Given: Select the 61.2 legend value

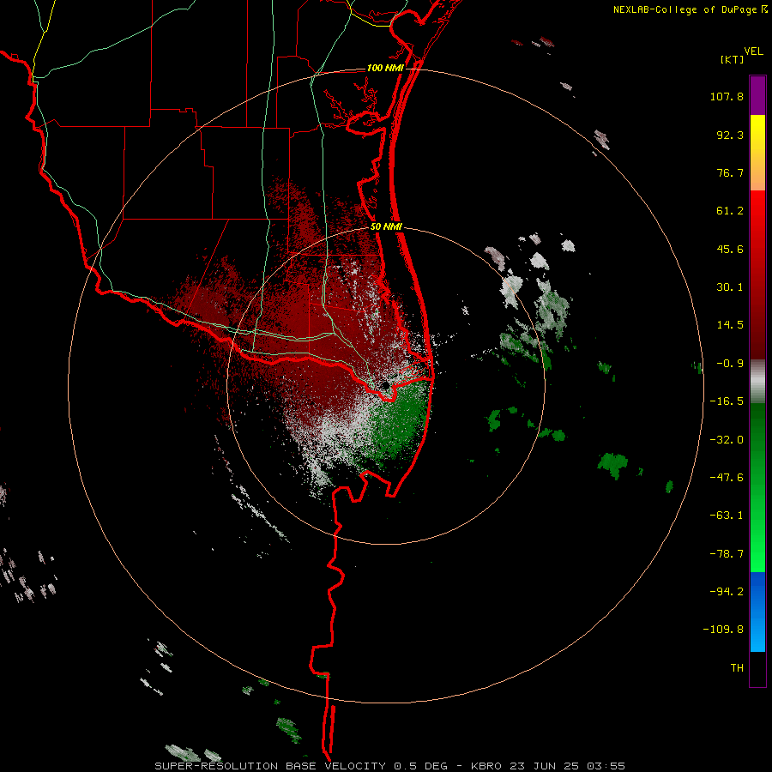Looking at the screenshot, I should click(x=730, y=211).
